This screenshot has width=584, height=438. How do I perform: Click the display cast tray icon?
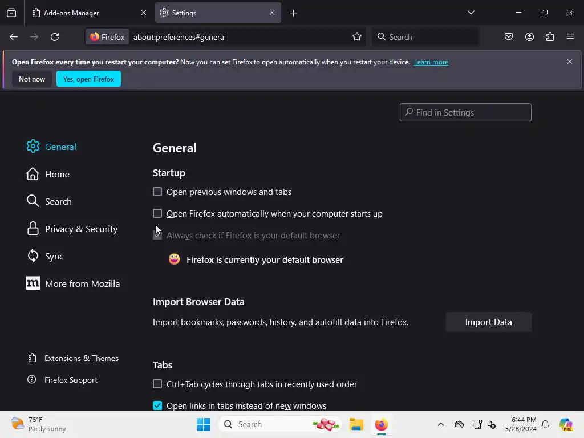(477, 424)
